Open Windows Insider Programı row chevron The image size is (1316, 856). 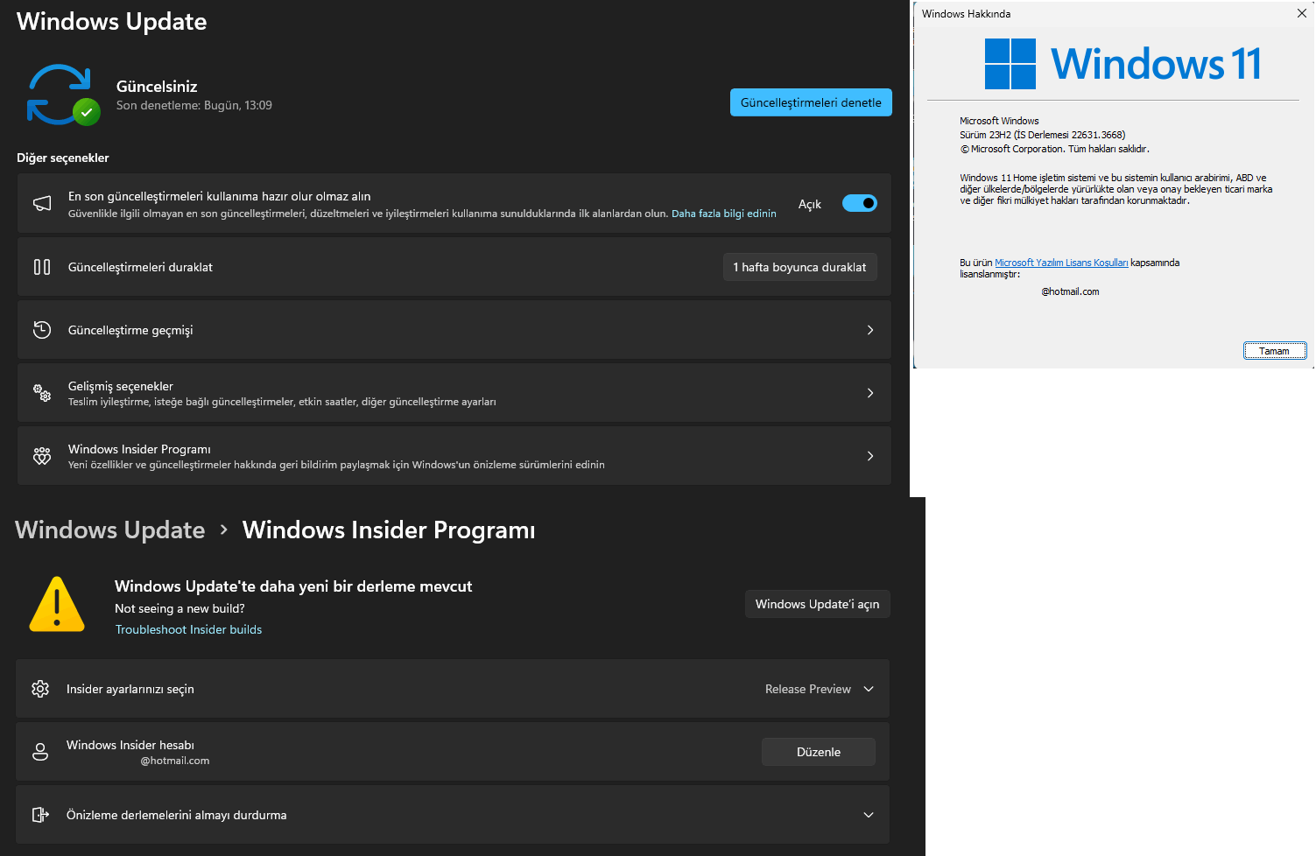pos(870,456)
